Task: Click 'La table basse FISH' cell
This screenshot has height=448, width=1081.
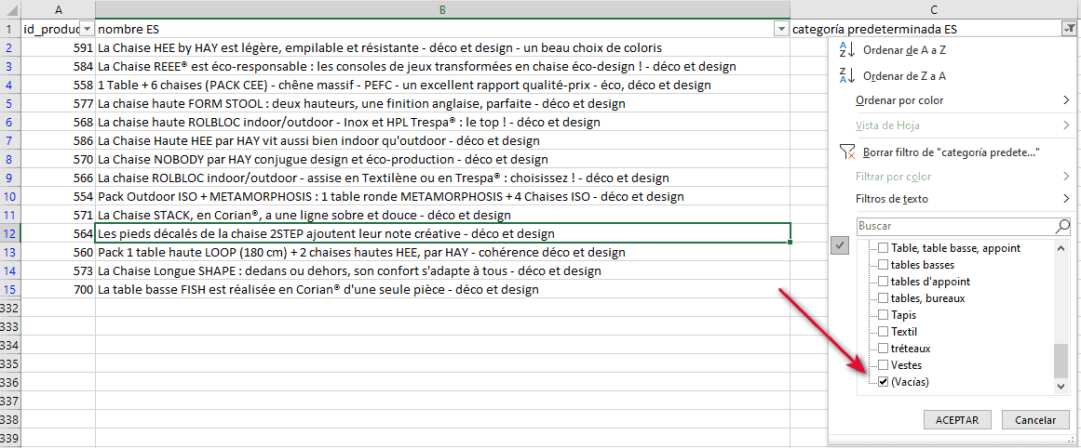Action: pos(442,289)
